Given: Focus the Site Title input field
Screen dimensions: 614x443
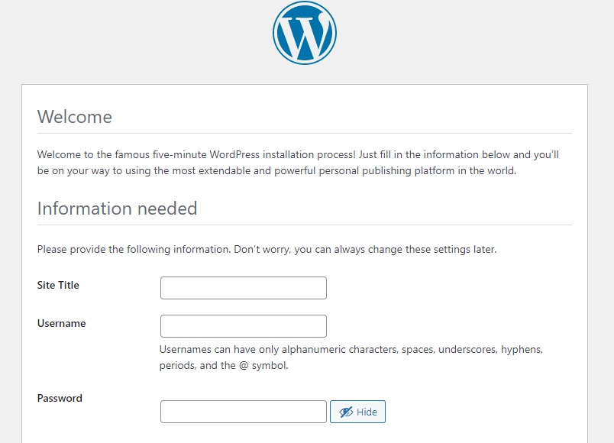Looking at the screenshot, I should pos(243,288).
